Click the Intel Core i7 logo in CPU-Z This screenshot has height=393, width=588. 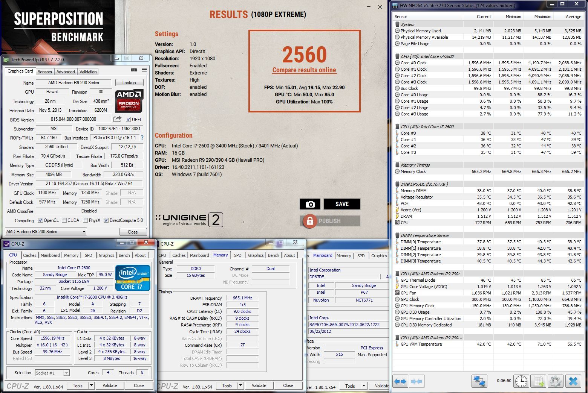point(133,278)
